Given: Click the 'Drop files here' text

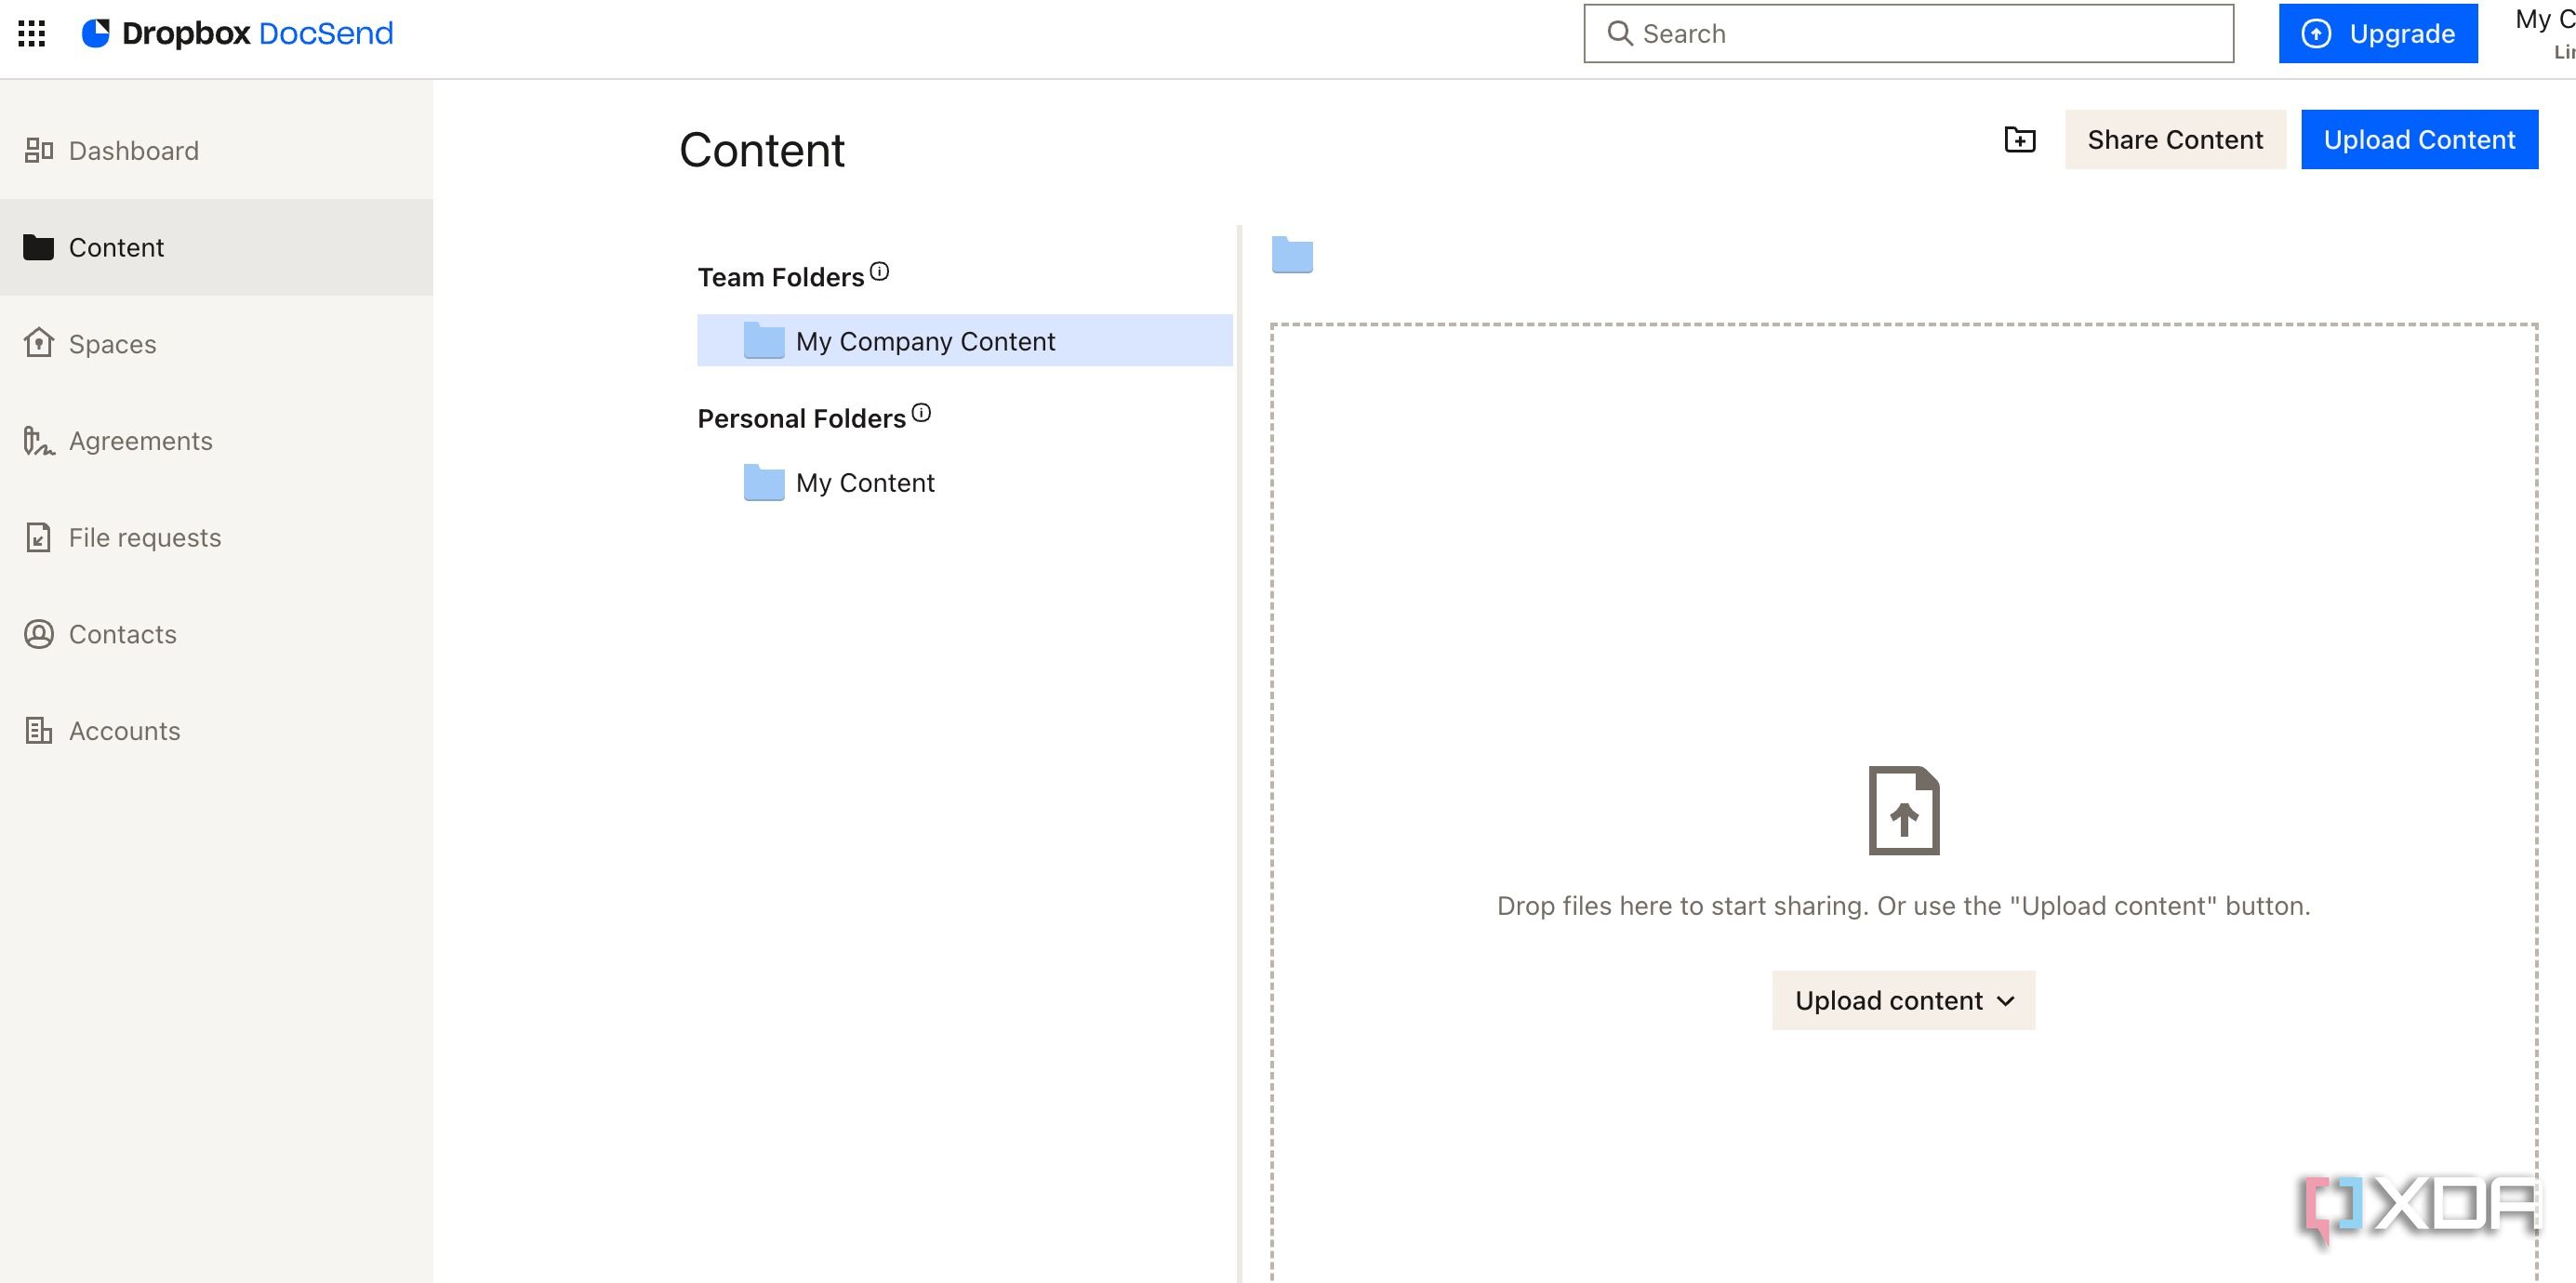Looking at the screenshot, I should (x=1903, y=906).
